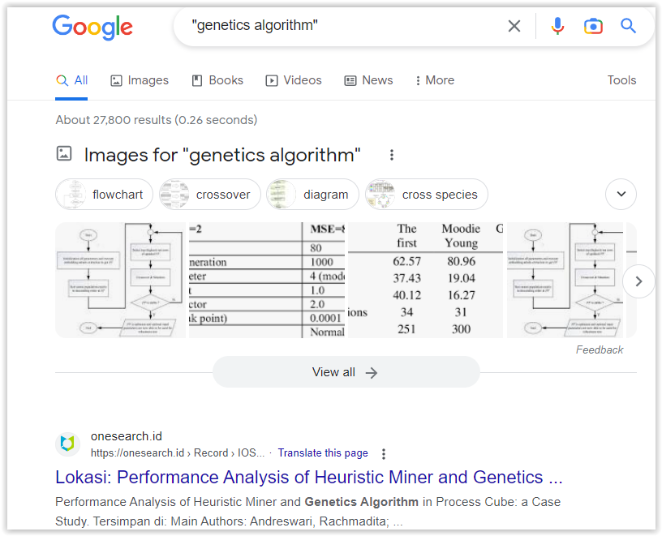Click the onesearch.id site name

click(x=127, y=436)
